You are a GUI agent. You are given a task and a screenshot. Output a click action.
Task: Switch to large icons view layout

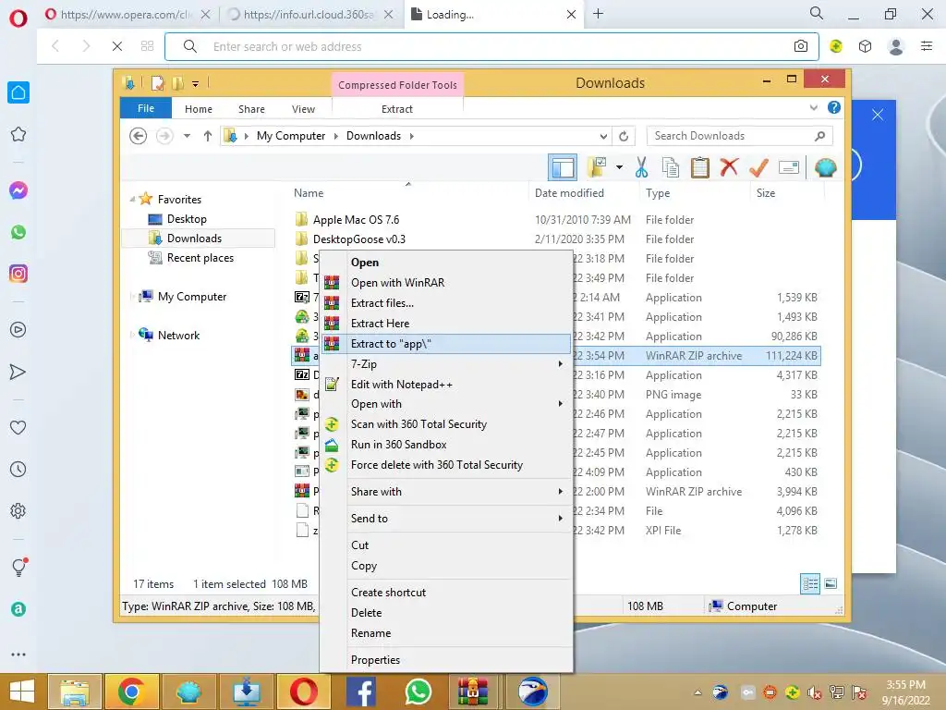click(831, 583)
